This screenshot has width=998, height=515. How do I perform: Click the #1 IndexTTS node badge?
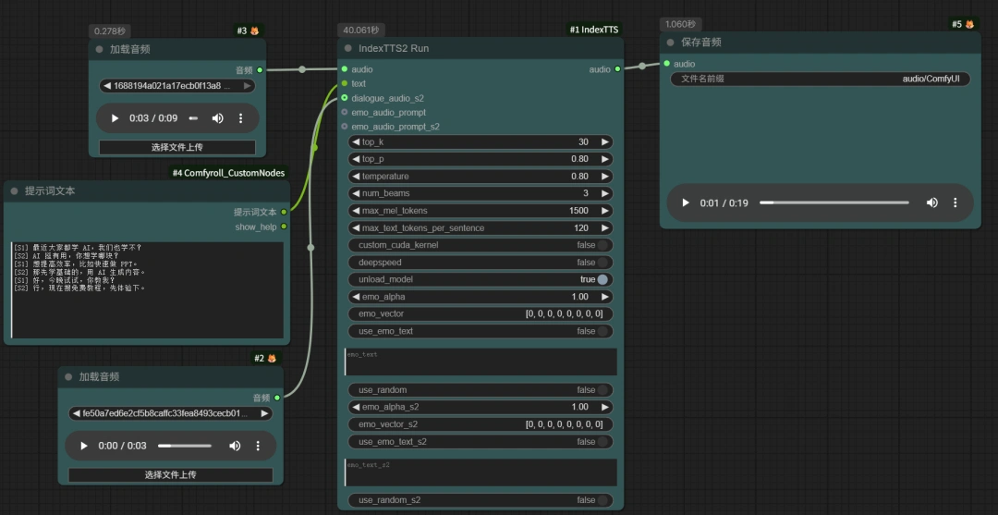tap(594, 30)
